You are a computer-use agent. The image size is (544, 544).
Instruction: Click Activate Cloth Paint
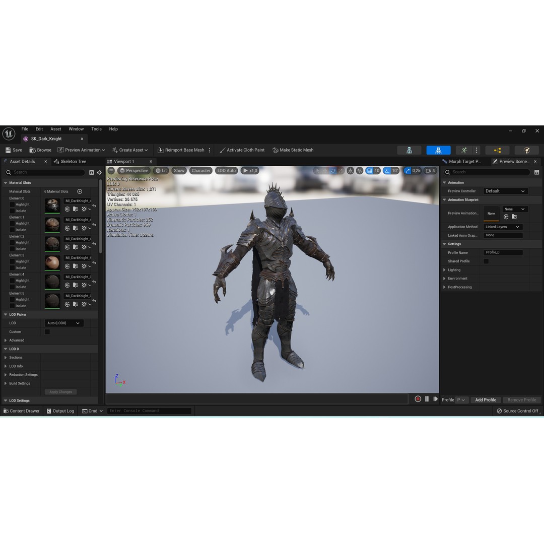coord(242,150)
